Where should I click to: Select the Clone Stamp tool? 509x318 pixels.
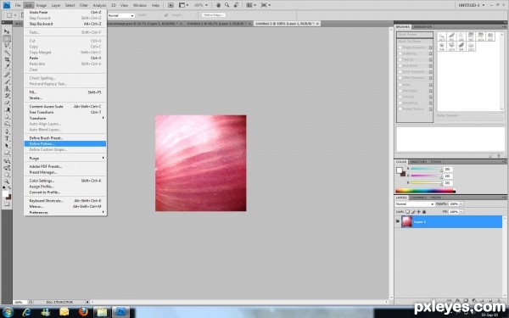pos(7,89)
